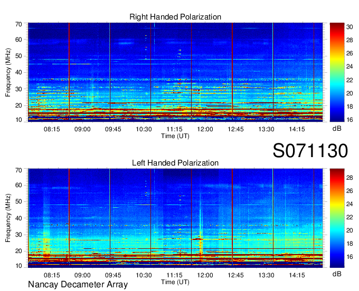Click 14:15 tick of Right Handed plot
The image size is (359, 291).
[297, 129]
